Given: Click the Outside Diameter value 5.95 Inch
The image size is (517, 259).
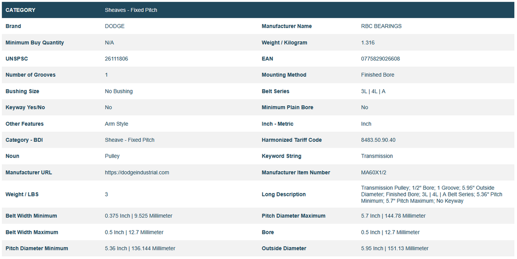Looking at the screenshot, I should (x=394, y=248).
